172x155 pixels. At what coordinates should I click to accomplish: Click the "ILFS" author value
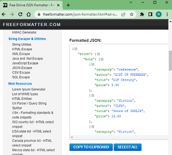119,106
